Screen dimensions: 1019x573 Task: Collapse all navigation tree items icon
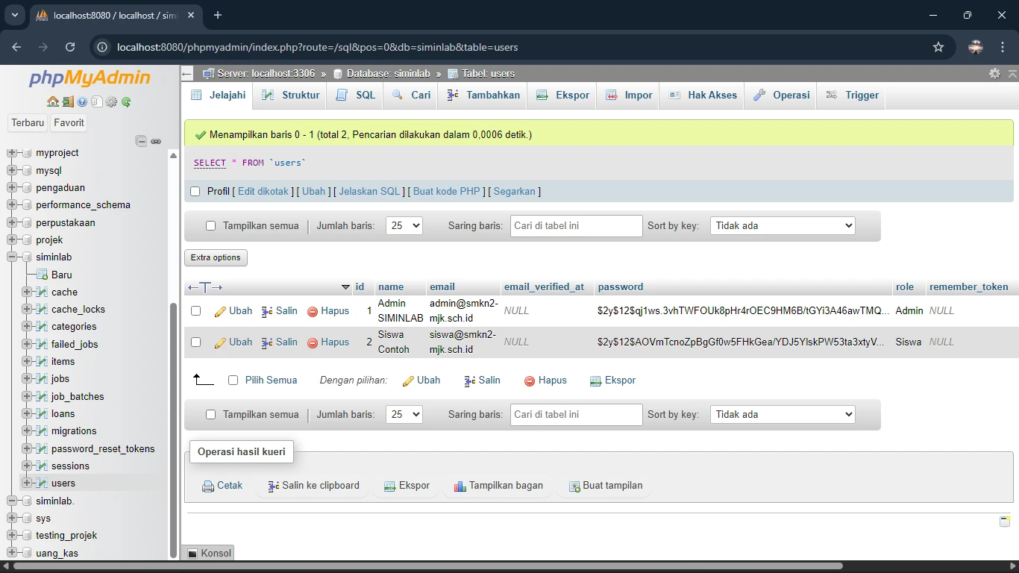[x=141, y=141]
